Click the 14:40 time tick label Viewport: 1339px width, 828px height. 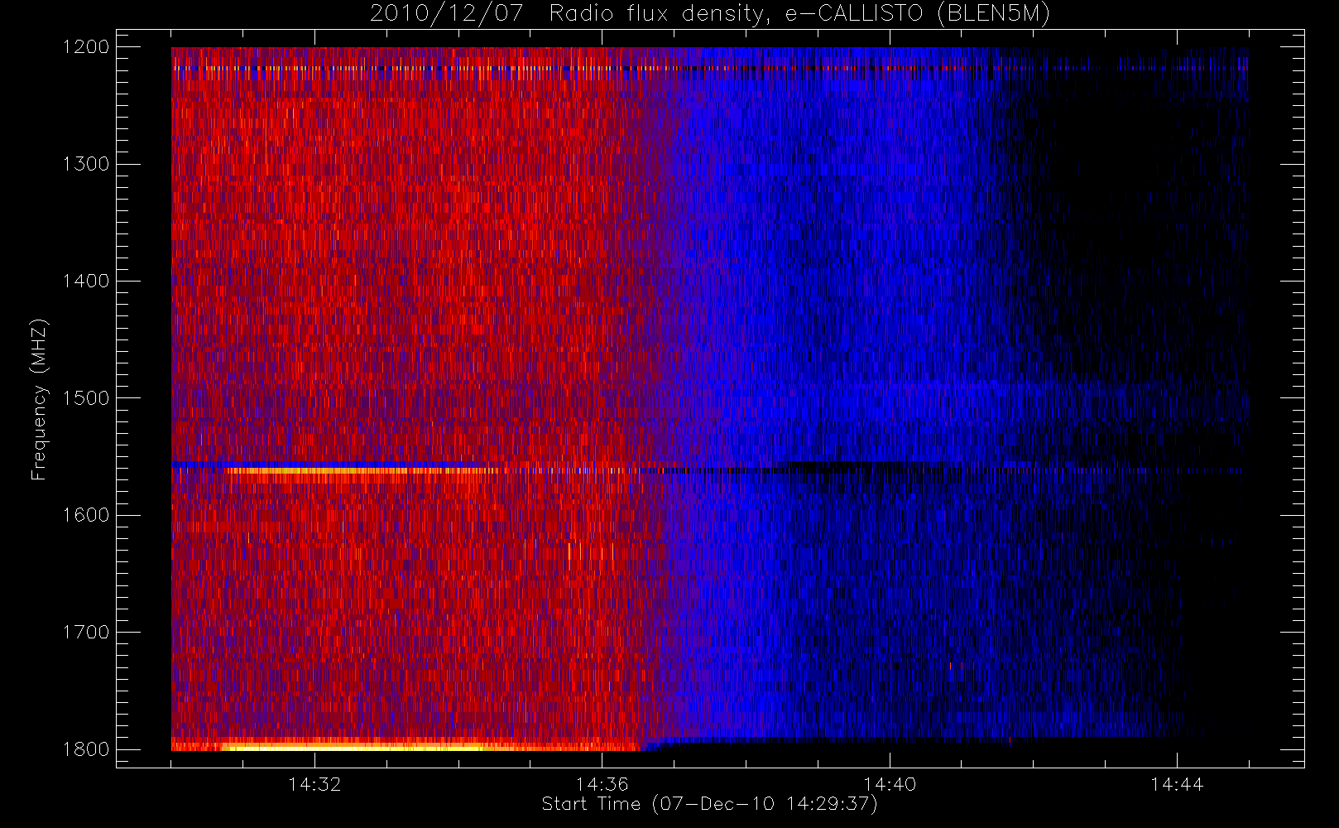(890, 784)
